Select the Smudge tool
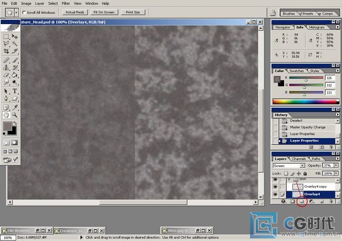This screenshot has width=342, height=241. pos(6,82)
